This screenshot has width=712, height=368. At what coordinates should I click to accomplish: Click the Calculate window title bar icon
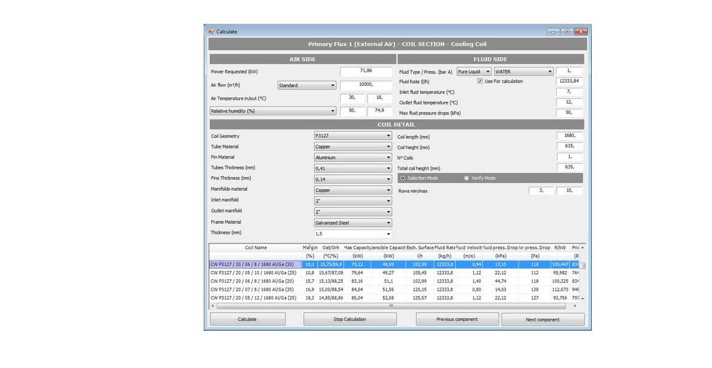point(211,31)
